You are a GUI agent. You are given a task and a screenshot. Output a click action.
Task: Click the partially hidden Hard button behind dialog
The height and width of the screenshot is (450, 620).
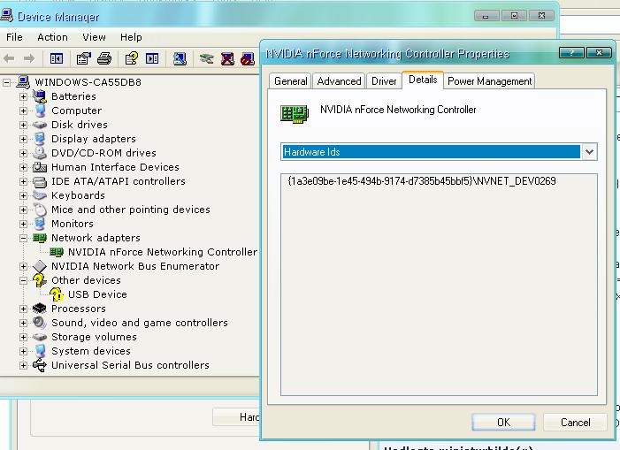[236, 416]
